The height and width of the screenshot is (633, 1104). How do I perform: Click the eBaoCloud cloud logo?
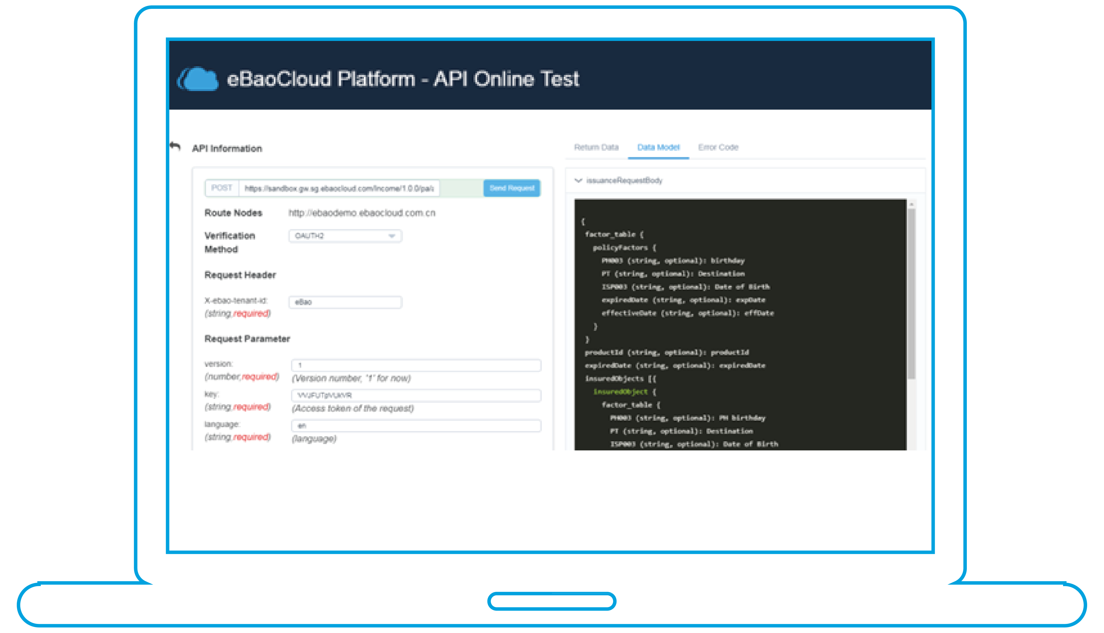click(x=198, y=79)
